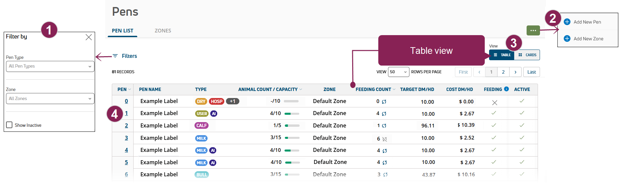This screenshot has width=621, height=187.
Task: Click the plus icon for Add New Pen
Action: (x=567, y=22)
